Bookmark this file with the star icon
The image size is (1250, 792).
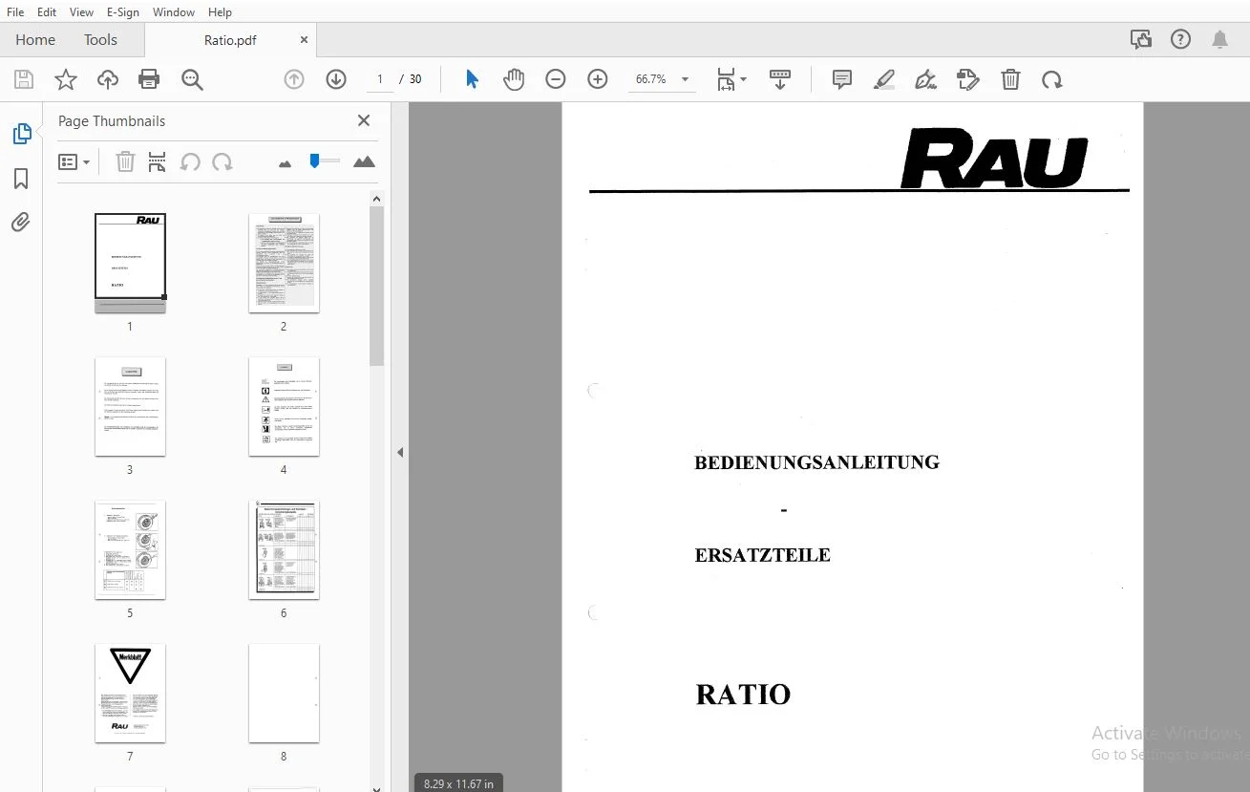(66, 79)
